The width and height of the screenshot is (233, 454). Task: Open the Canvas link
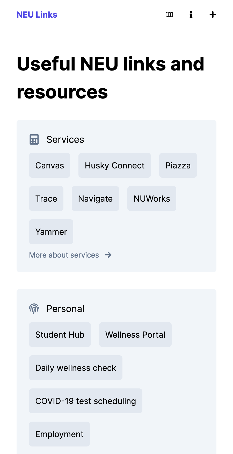pyautogui.click(x=50, y=165)
